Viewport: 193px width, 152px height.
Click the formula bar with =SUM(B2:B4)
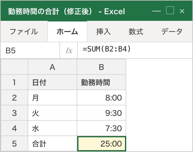point(135,50)
